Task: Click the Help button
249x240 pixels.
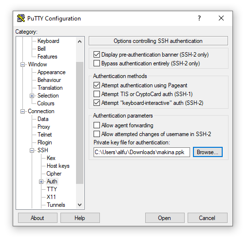Action: click(x=80, y=218)
